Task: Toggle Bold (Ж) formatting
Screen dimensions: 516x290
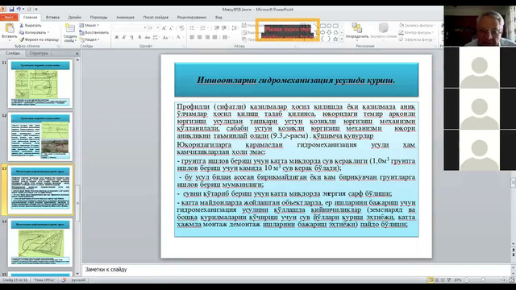Action: (116, 38)
